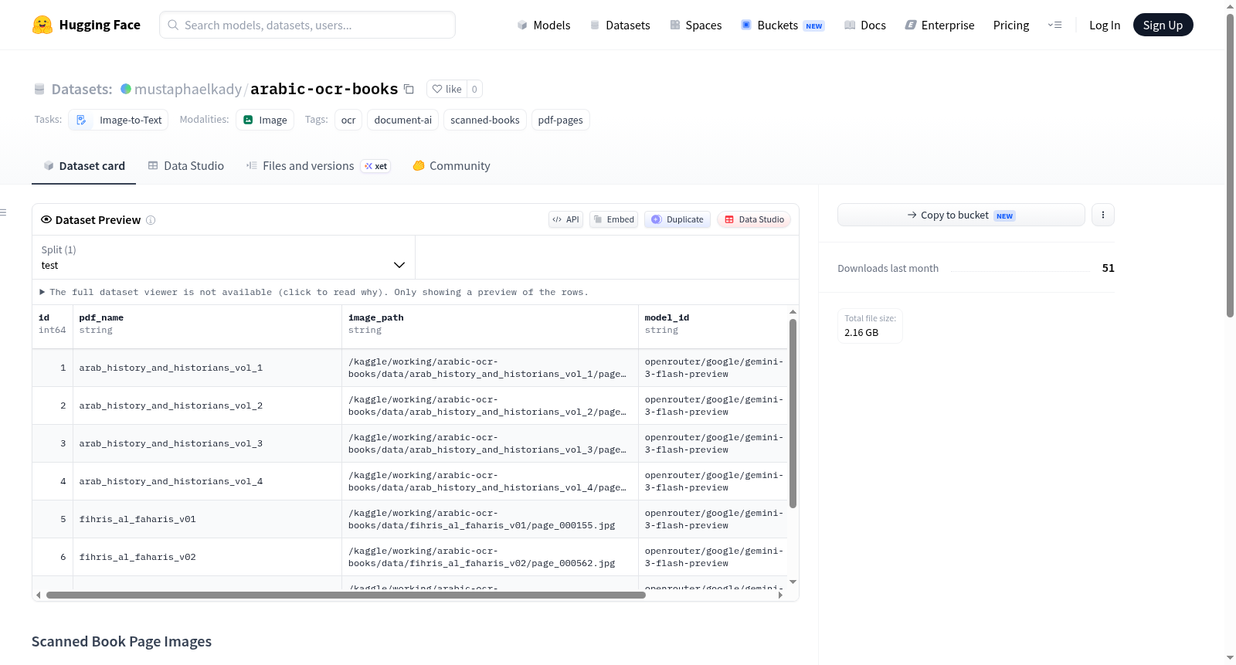Click the 2.16 GB total file size
This screenshot has height=665, width=1236.
[861, 333]
